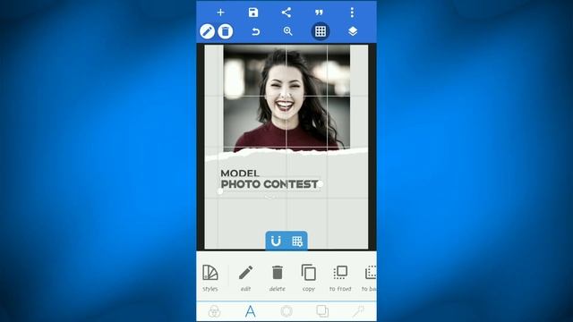573x322 pixels.
Task: Undo the last action
Action: click(256, 32)
